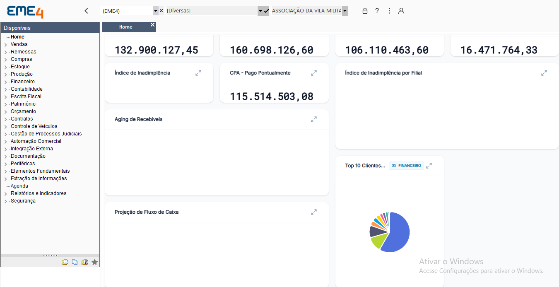559x287 pixels.
Task: Maximize the Índice de Inadimplência por Filial card
Action: 544,73
